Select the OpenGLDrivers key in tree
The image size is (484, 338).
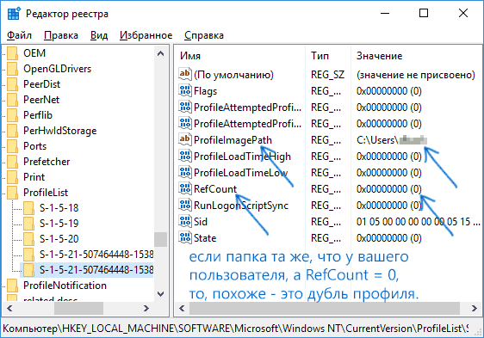coord(58,69)
